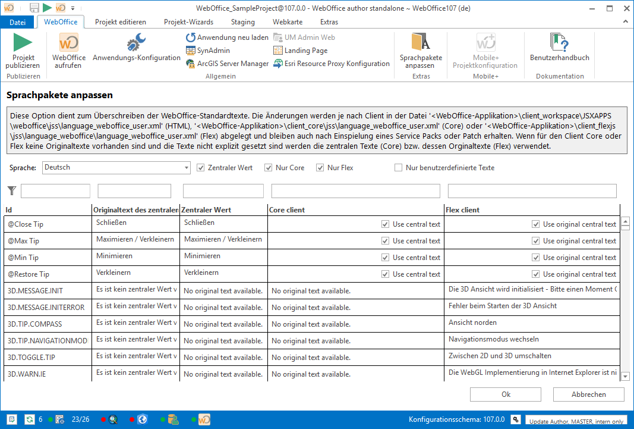Viewport: 634px width, 429px height.
Task: Open the Benutzerhandbuch documentation
Action: coord(559,43)
